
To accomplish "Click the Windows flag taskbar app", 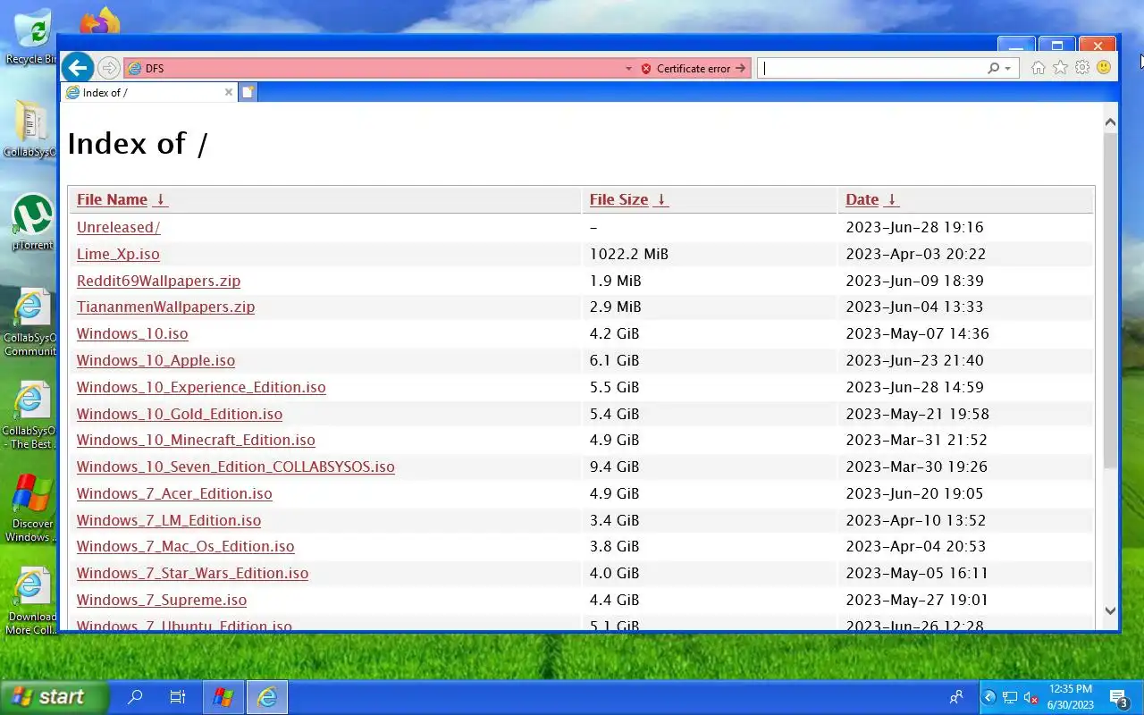I will pyautogui.click(x=223, y=697).
